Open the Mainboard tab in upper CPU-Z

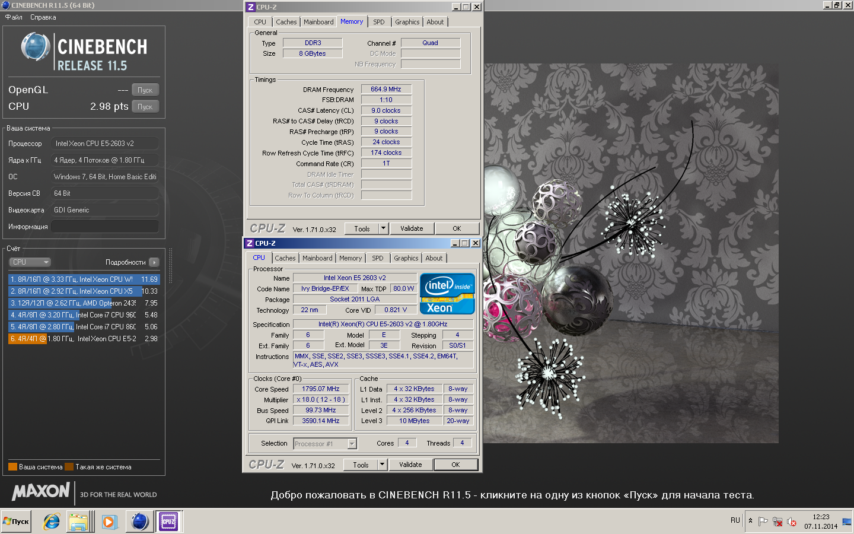318,22
